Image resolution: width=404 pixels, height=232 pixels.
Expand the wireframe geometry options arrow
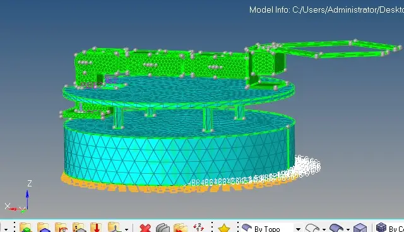coord(324,229)
